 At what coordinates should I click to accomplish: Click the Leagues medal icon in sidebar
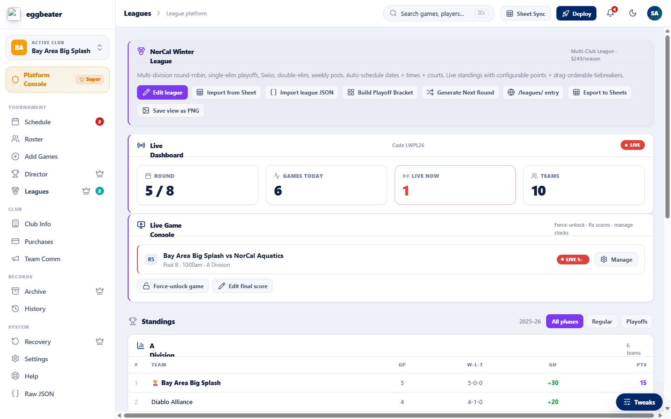pos(15,191)
